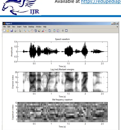121x130 pixels.
Task: Close the Figure 1 window
Action: point(117,24)
